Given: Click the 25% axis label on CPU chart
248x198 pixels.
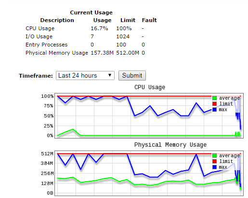Looking at the screenshot, I should pos(49,126).
